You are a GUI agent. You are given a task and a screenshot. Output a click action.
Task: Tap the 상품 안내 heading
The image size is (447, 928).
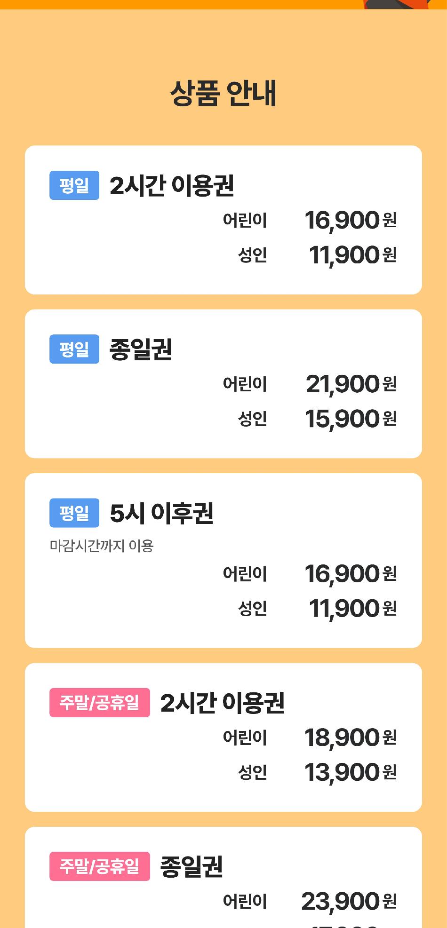point(223,93)
